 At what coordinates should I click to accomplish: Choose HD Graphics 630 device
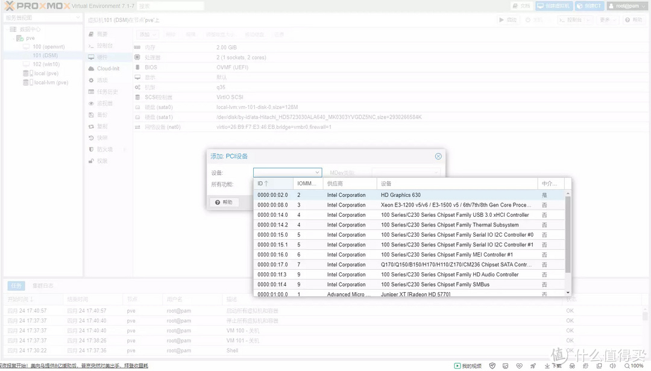coord(409,195)
